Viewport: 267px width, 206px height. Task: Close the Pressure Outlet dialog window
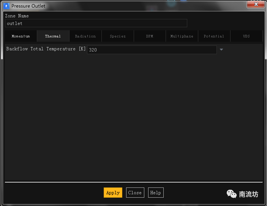pos(256,4)
